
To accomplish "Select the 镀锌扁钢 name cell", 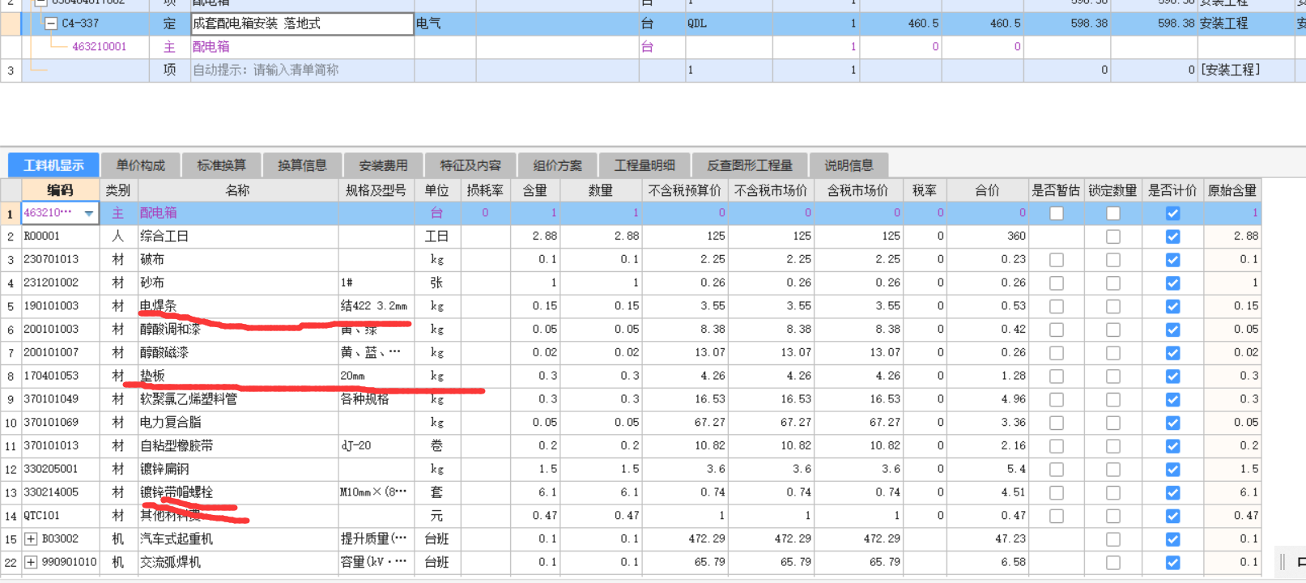I will point(238,469).
